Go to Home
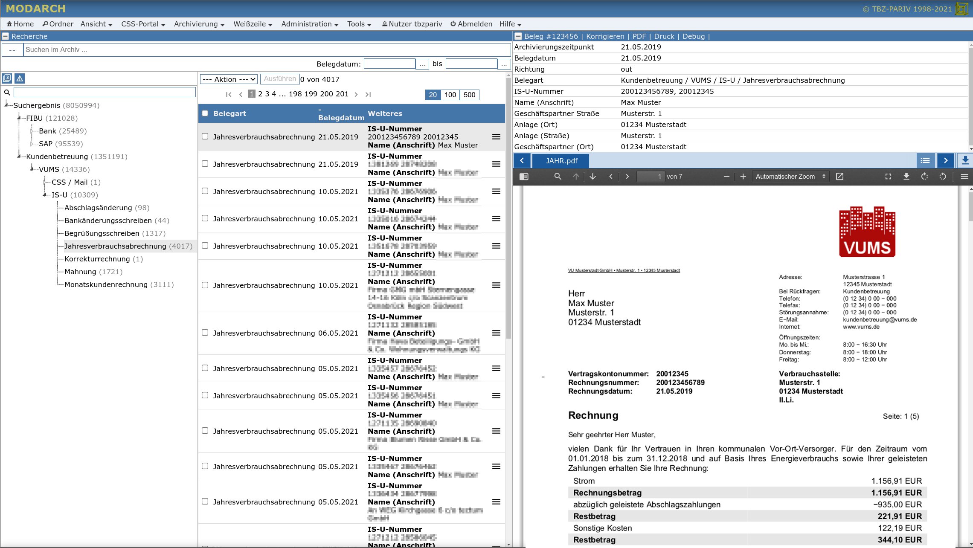 pyautogui.click(x=20, y=24)
